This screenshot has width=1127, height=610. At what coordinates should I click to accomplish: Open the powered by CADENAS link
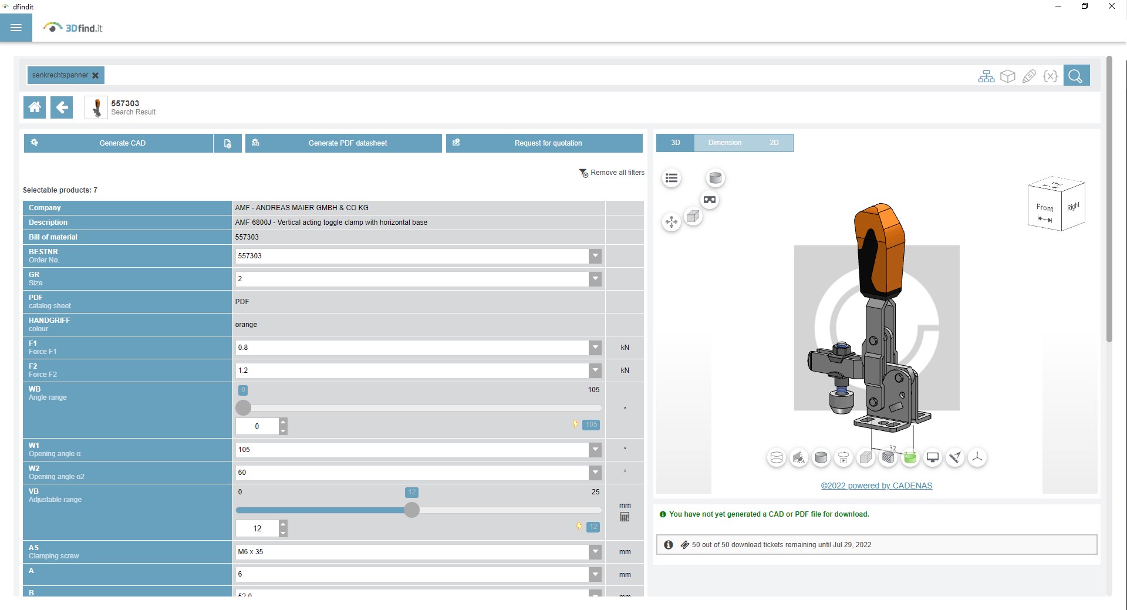point(876,486)
